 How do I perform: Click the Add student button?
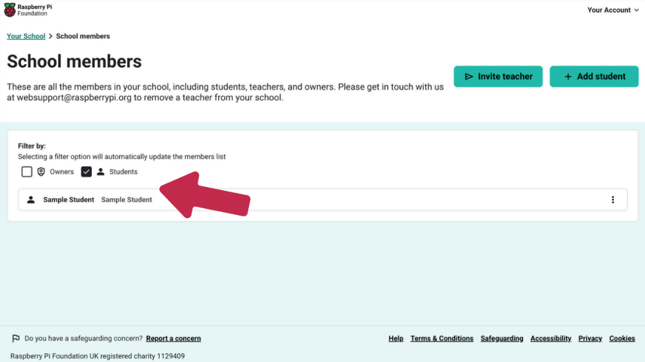click(x=593, y=76)
